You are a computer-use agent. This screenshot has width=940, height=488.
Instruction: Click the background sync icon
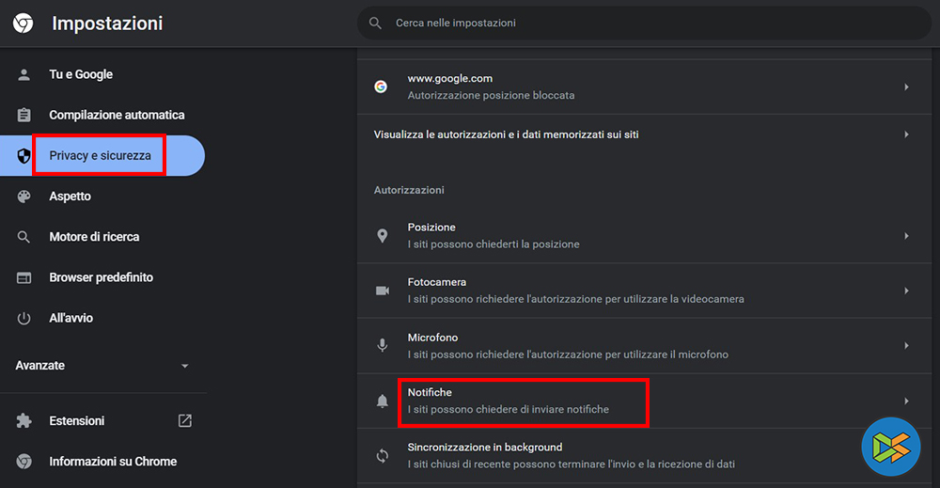pyautogui.click(x=382, y=456)
